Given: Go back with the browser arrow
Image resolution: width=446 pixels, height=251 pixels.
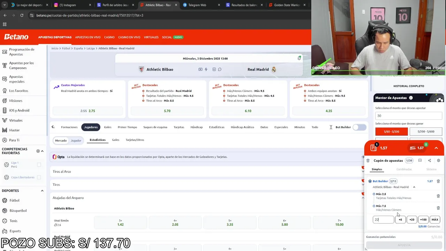Looking at the screenshot, I should (5, 15).
